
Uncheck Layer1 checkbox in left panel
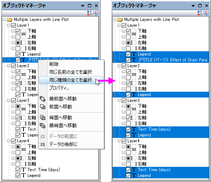[x=14, y=25]
